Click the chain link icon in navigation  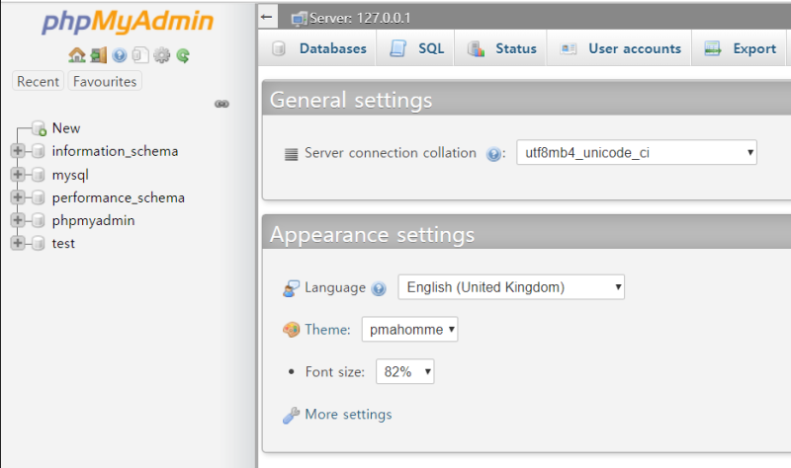(221, 104)
